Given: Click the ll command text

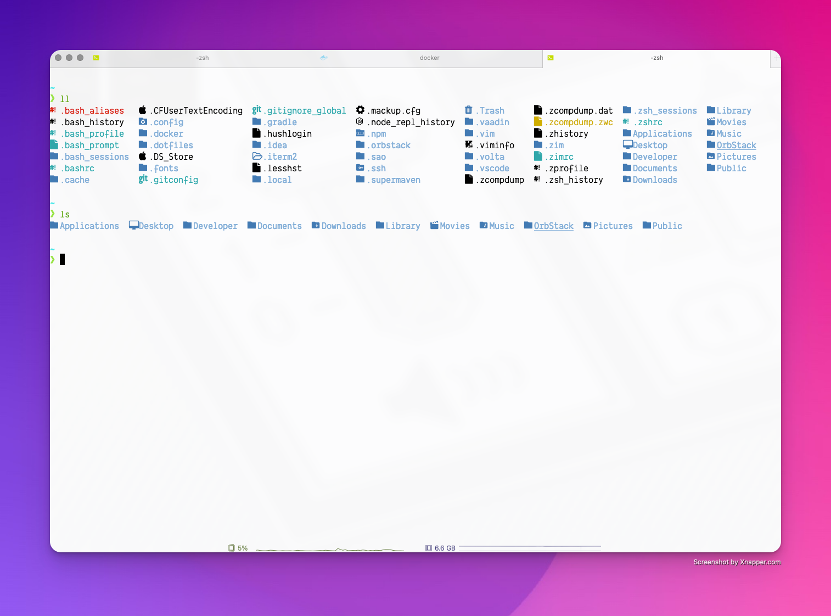Looking at the screenshot, I should click(65, 99).
